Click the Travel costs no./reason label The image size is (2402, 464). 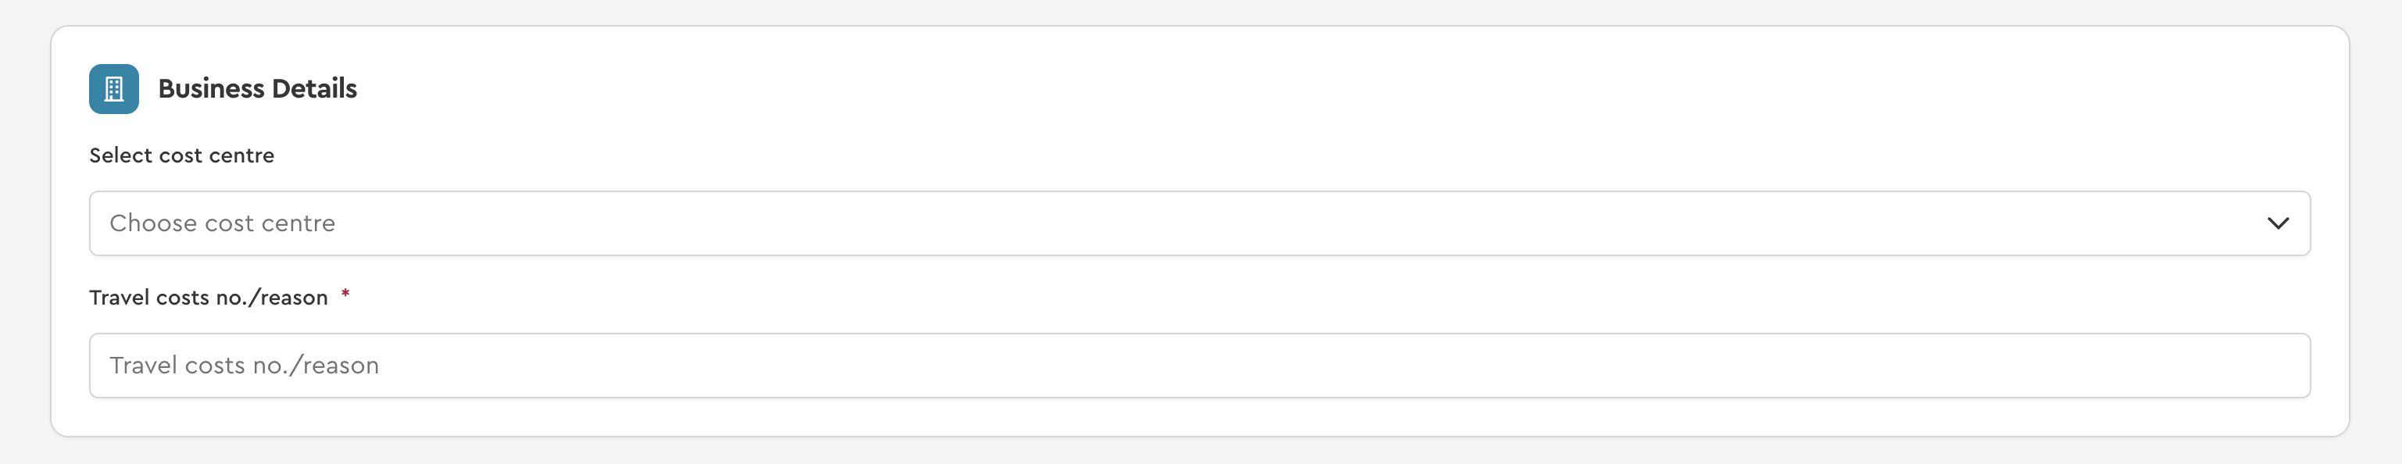tap(209, 297)
